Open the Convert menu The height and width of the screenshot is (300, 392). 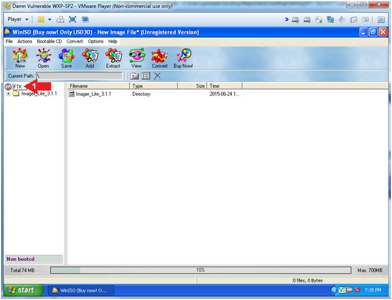(75, 41)
